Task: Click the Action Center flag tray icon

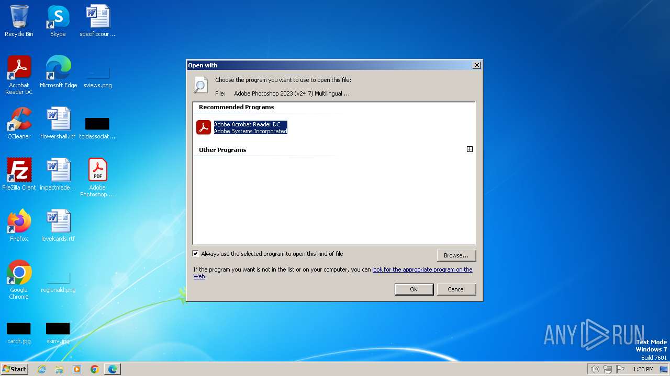Action: tap(620, 369)
